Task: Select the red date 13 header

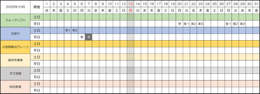Action: pos(131,4)
